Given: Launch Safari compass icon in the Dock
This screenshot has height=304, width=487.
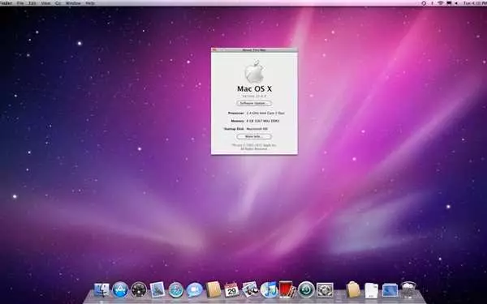Looking at the screenshot, I should 176,290.
